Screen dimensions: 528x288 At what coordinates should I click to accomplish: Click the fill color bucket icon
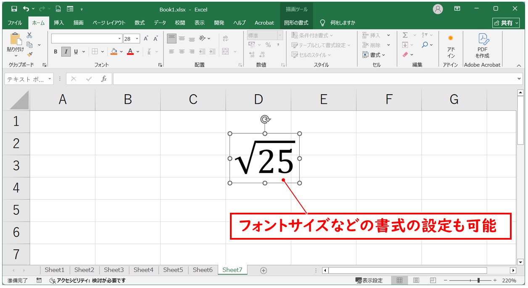click(114, 52)
